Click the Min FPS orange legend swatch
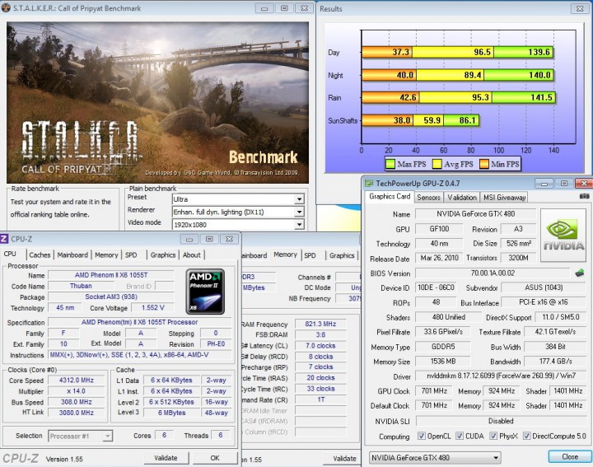Image resolution: width=593 pixels, height=467 pixels. point(484,164)
